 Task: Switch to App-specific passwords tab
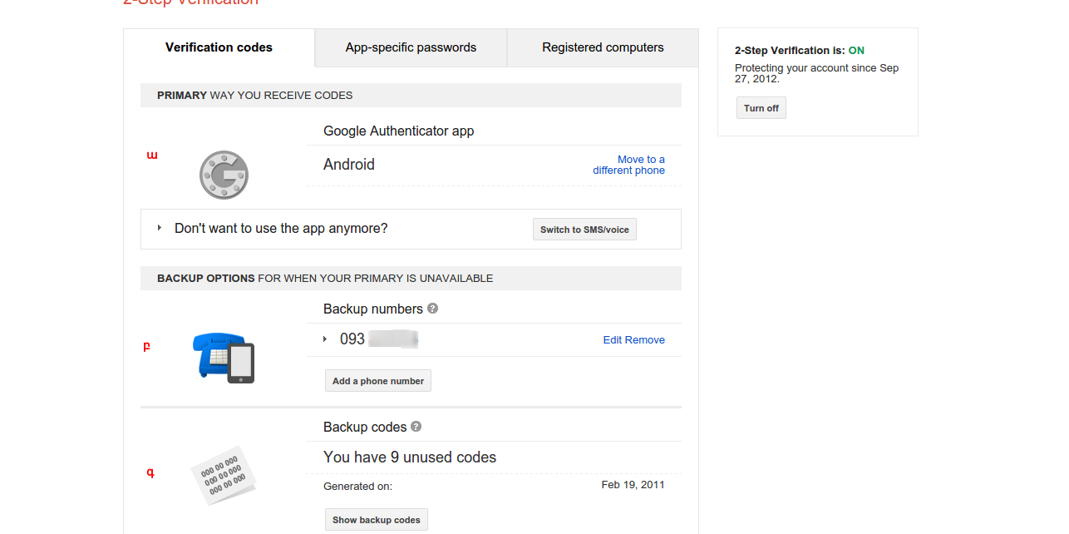[x=411, y=47]
